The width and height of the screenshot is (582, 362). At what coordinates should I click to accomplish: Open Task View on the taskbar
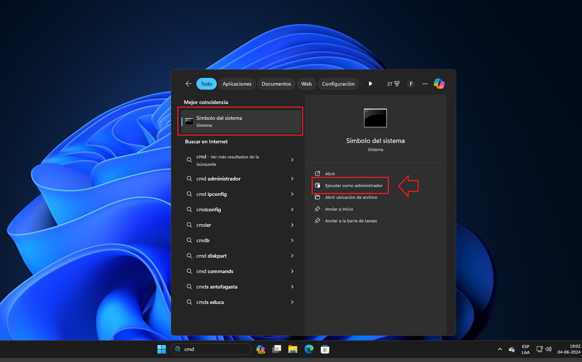tap(277, 349)
